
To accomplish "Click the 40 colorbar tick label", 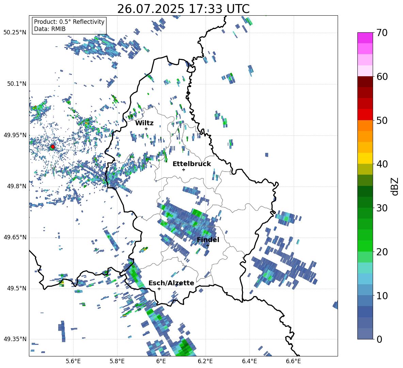I will pyautogui.click(x=382, y=164).
